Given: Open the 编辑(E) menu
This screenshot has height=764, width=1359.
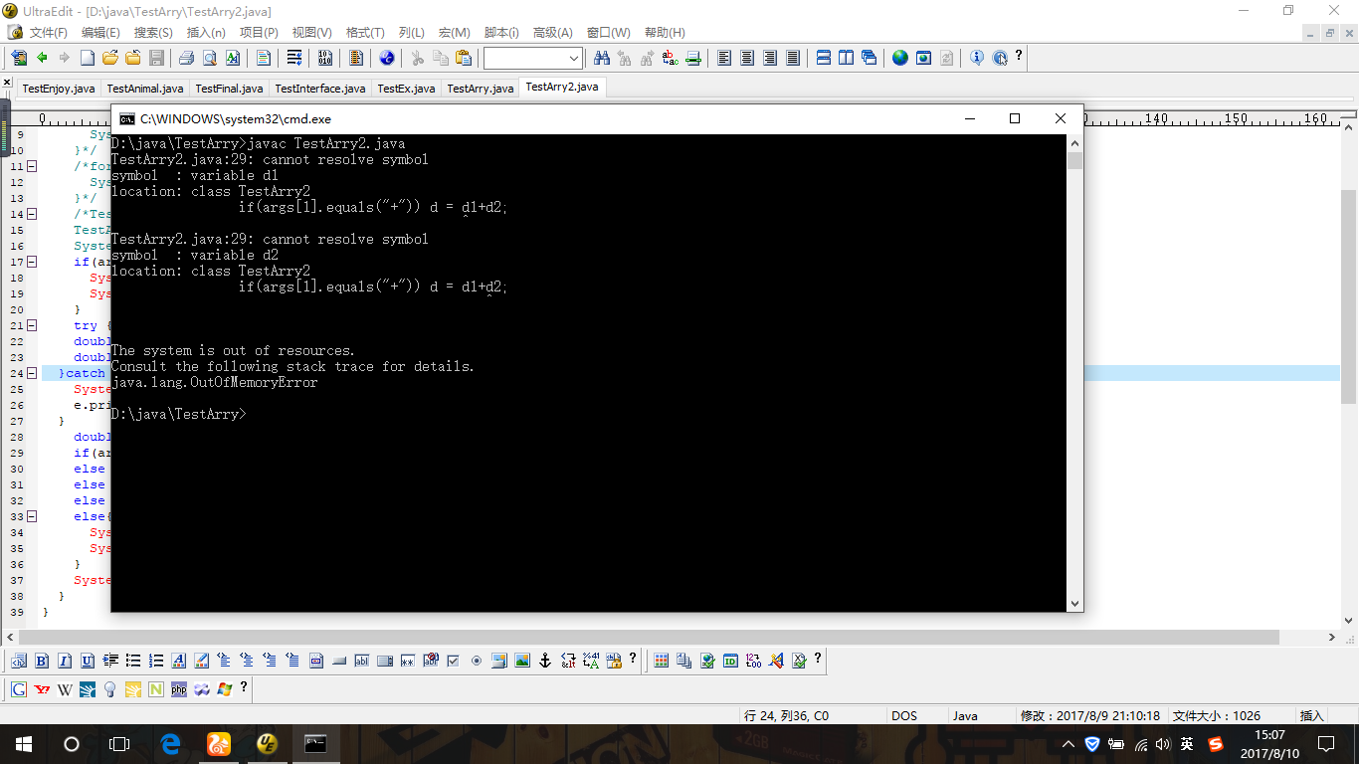Looking at the screenshot, I should (x=100, y=33).
